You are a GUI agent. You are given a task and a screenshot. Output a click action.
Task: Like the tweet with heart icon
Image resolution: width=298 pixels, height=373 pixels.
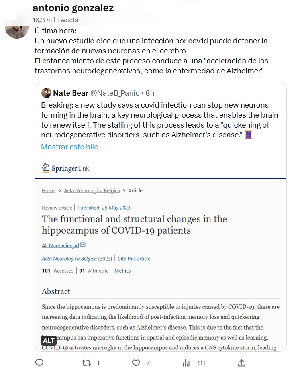click(x=136, y=363)
